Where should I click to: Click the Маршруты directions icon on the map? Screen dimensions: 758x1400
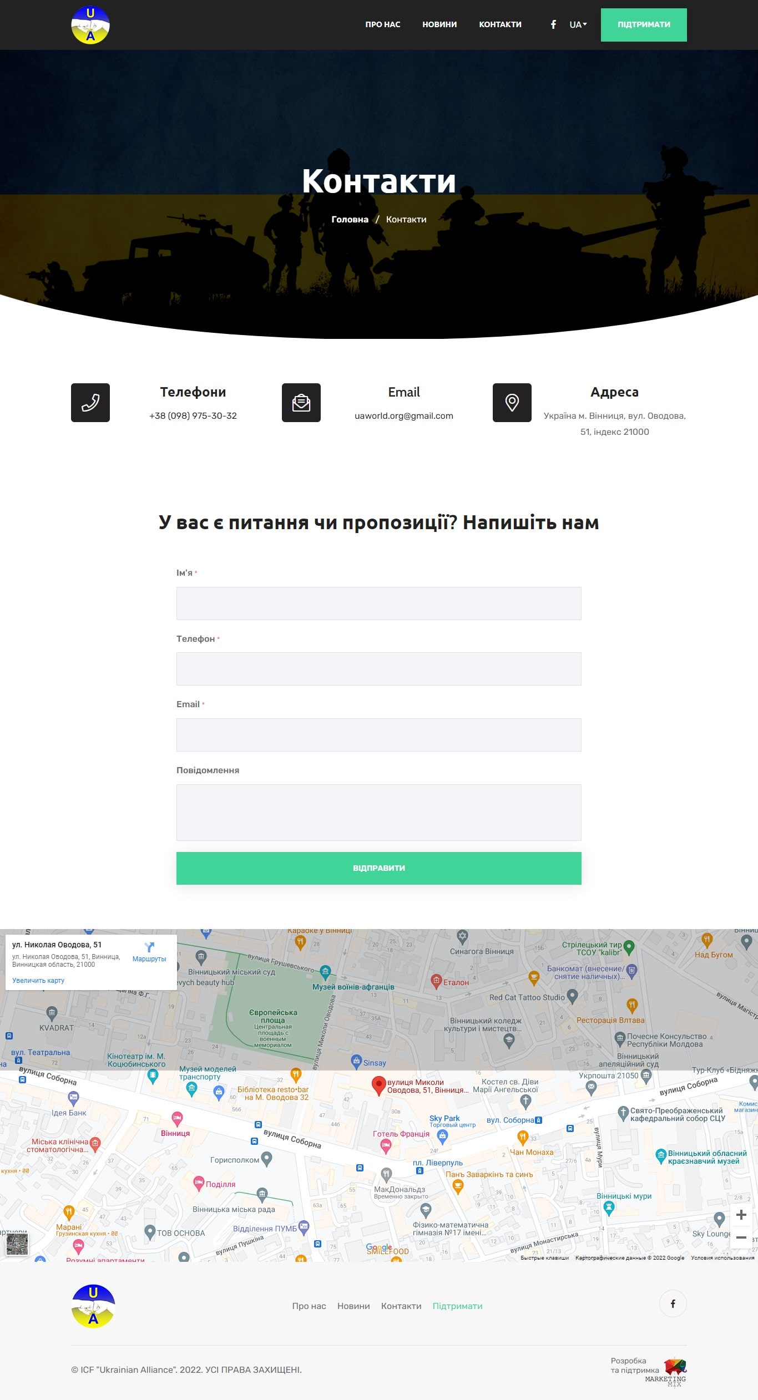click(149, 947)
